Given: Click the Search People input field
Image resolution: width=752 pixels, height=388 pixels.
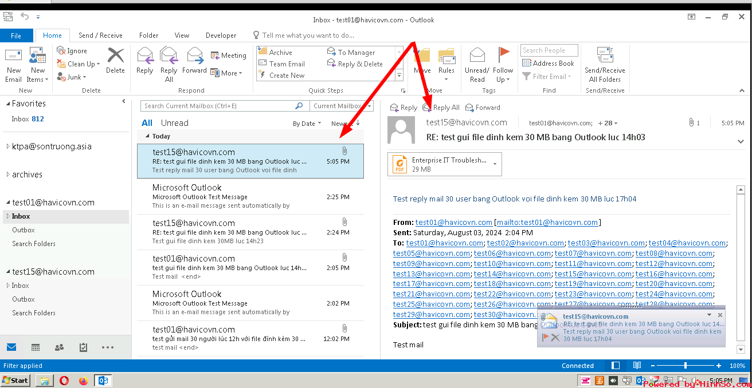Looking at the screenshot, I should pos(549,50).
